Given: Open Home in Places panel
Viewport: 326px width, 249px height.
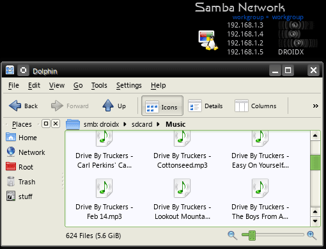Looking at the screenshot, I should (21, 138).
